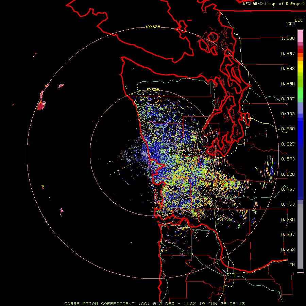Screen dimensions: 306x306
Task: Click the 0.520 color scale value
Action: point(288,174)
